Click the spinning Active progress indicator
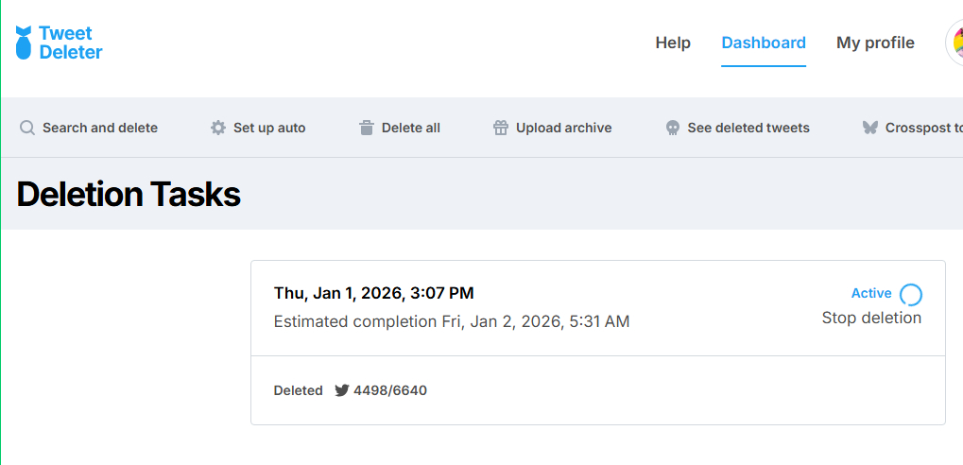963x465 pixels. click(910, 294)
